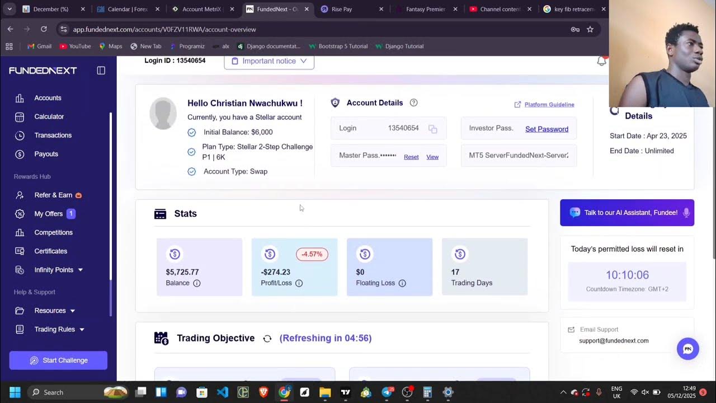Click the taskbar Search box

[78, 392]
